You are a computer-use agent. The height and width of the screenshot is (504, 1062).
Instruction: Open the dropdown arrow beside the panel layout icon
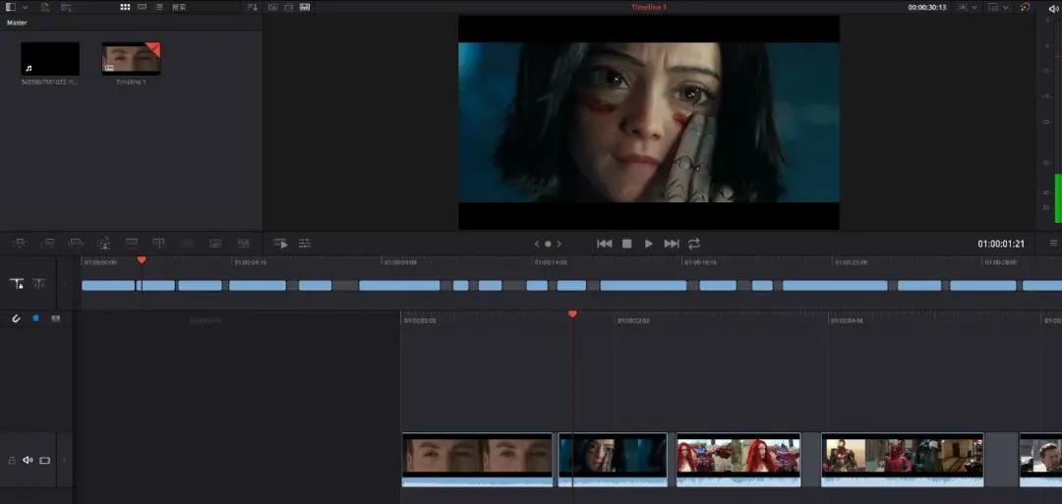[x=25, y=7]
